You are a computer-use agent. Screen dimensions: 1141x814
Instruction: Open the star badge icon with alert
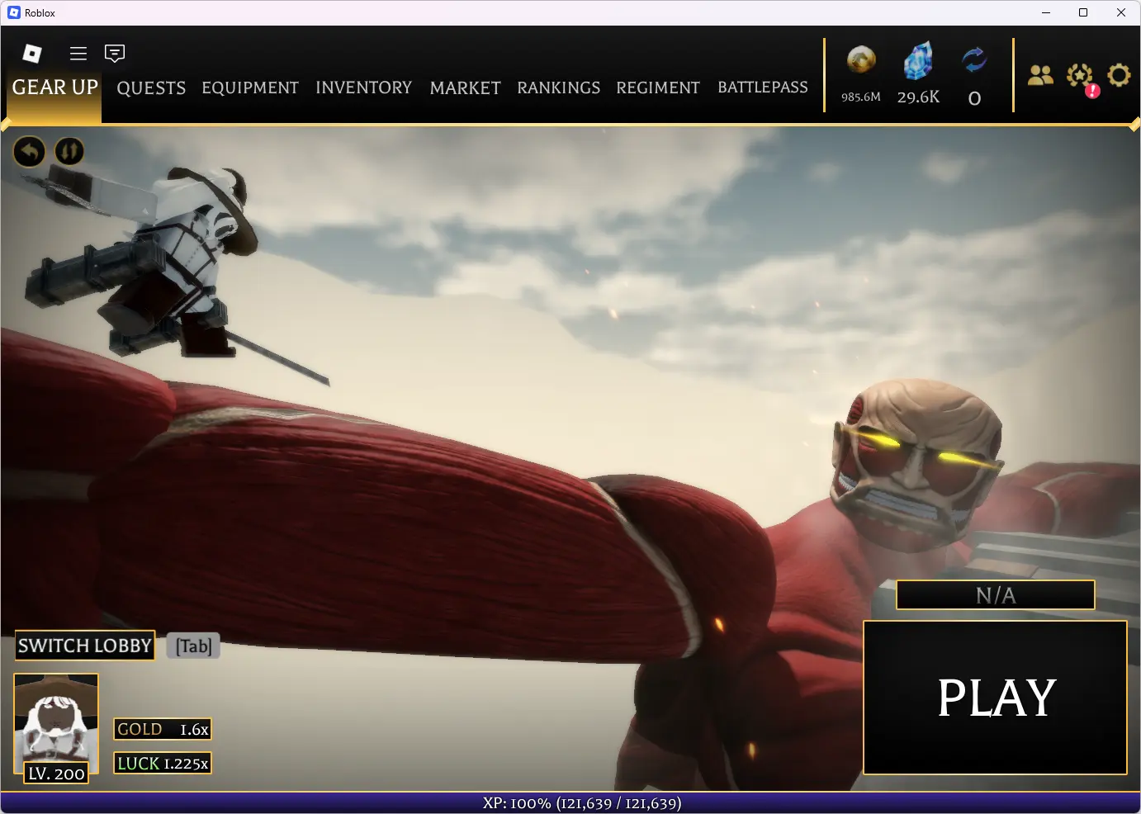1081,78
